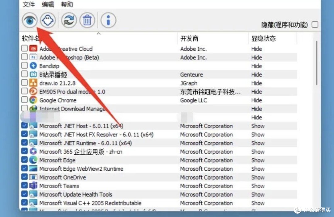Click the B站录播姬 app icon
The height and width of the screenshot is (217, 334).
click(x=33, y=74)
